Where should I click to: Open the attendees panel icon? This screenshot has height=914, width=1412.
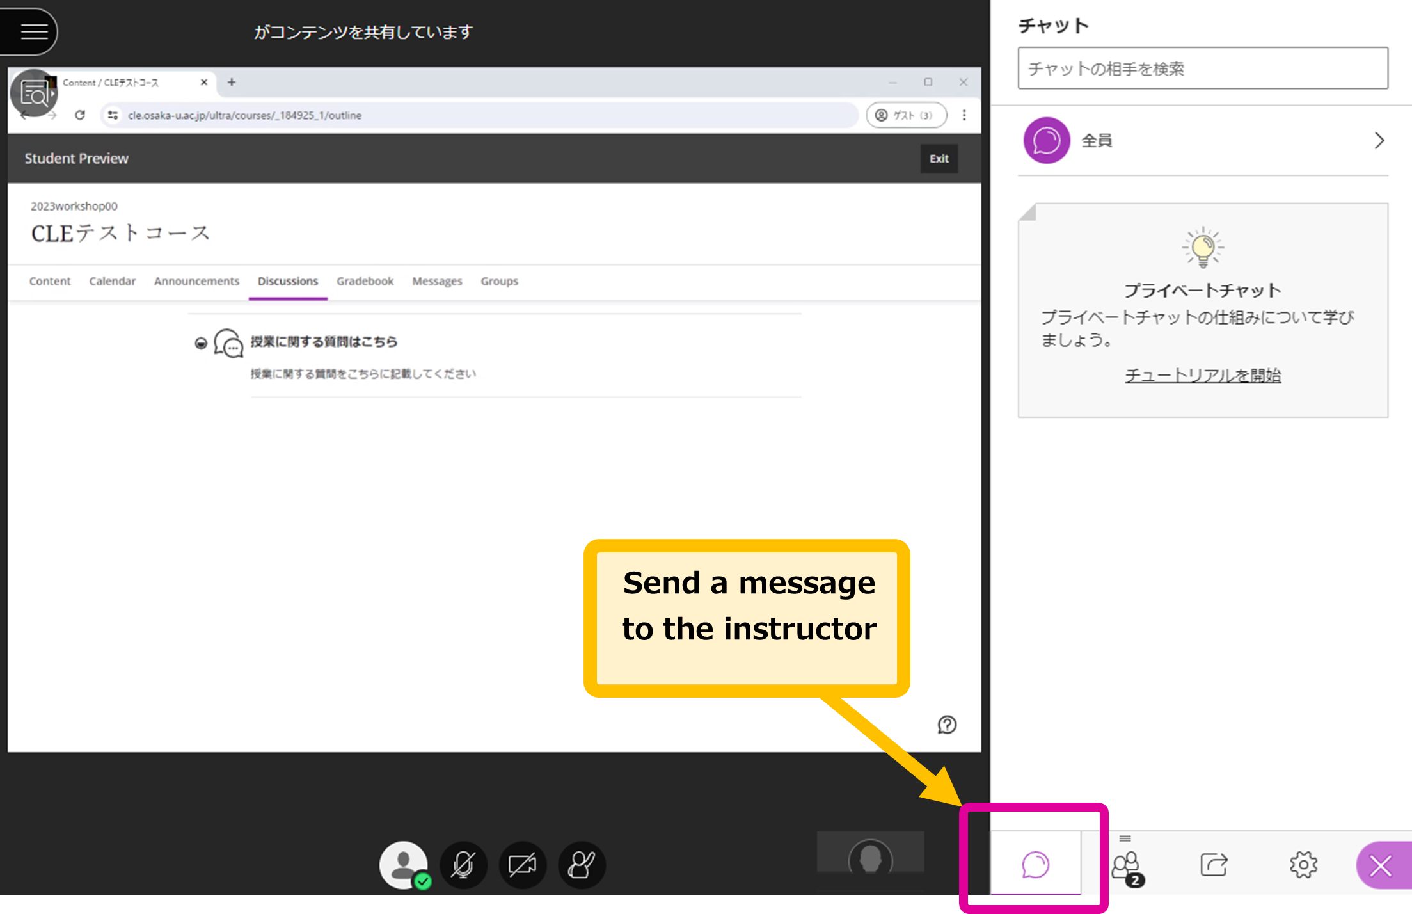[1127, 866]
